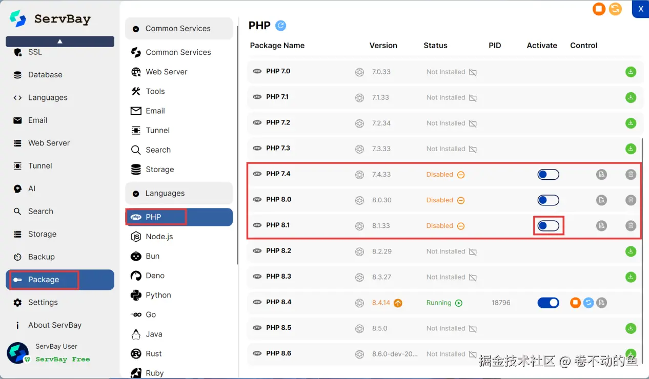Open the log file icon for PHP 8.4
649x379 pixels.
pos(602,303)
